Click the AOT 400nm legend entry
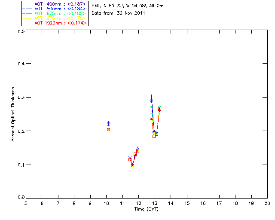Image resolution: width=275 pixels, height=220 pixels. (x=54, y=4)
